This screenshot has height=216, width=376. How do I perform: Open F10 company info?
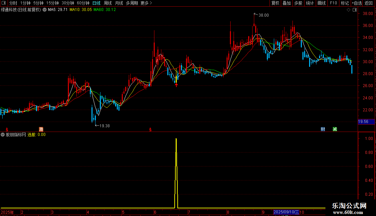pyautogui.click(x=333, y=3)
